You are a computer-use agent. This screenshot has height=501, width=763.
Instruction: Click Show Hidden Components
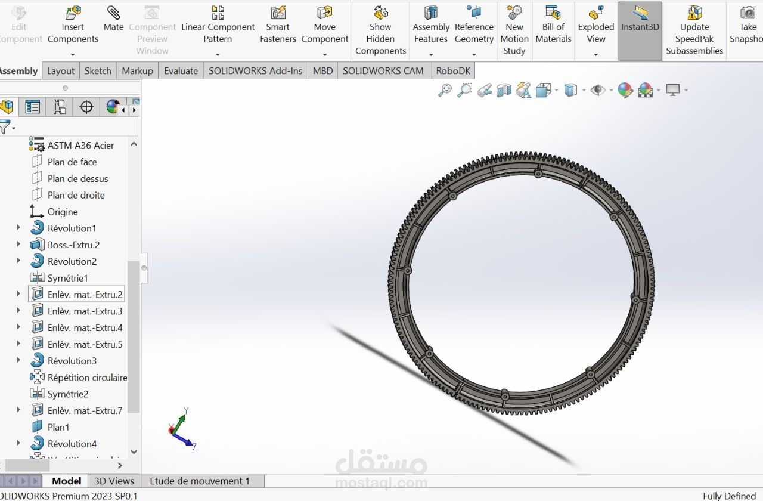380,30
